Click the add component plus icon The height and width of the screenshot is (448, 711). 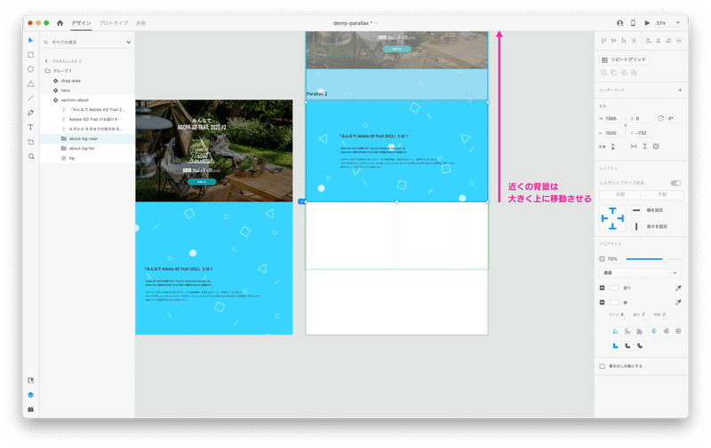coord(680,90)
